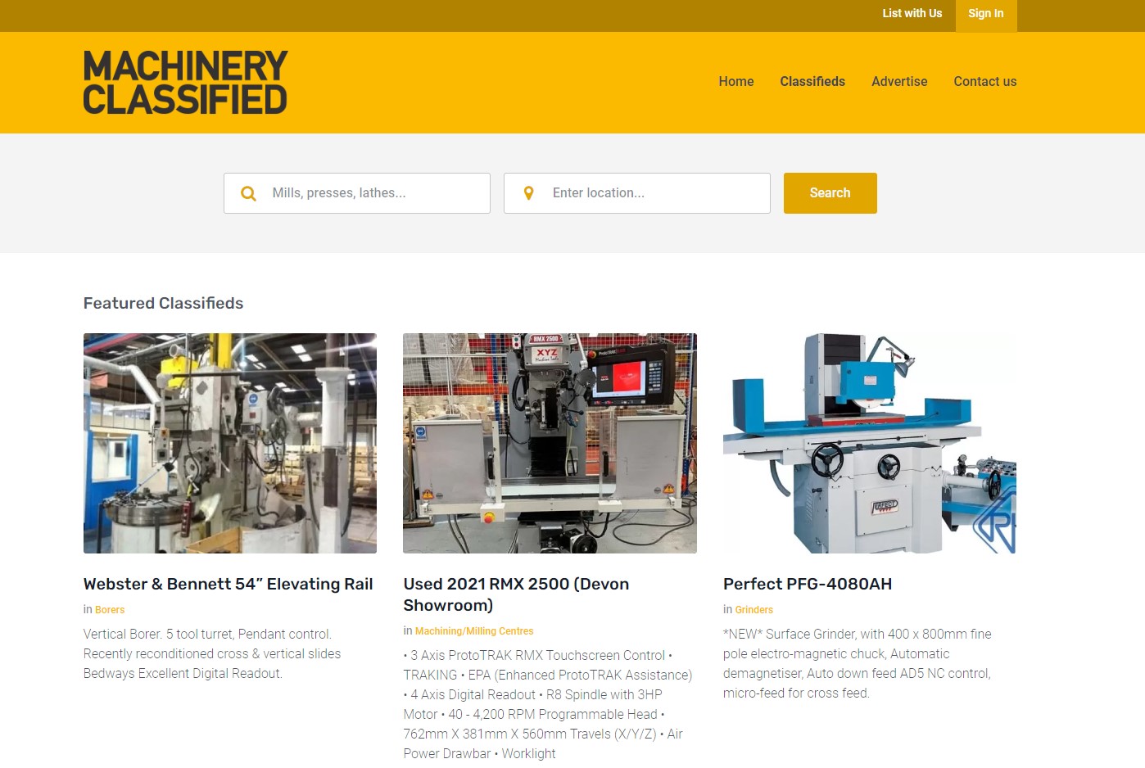This screenshot has width=1145, height=768.
Task: Focus the Enter location field
Action: [x=637, y=193]
